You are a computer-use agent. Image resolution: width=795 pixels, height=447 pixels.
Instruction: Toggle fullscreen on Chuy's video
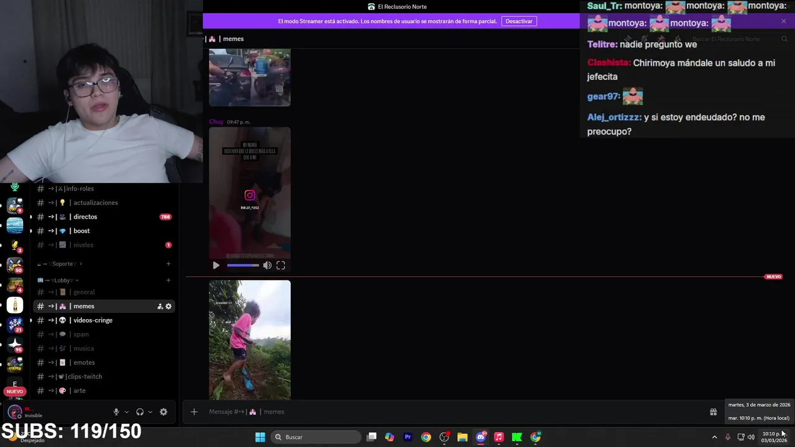coord(281,266)
